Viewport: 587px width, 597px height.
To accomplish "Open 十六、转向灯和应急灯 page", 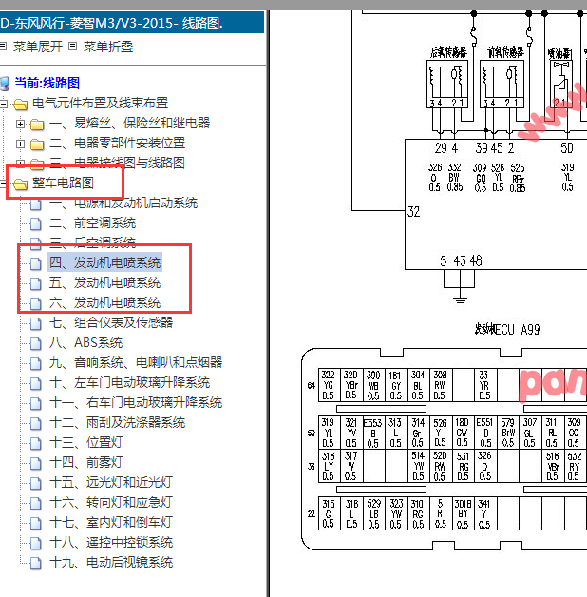I will (111, 502).
